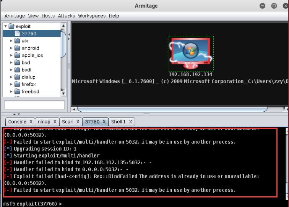The width and height of the screenshot is (289, 207).
Task: Click the 'Upgrading session ID: 1' line
Action: click(x=40, y=149)
